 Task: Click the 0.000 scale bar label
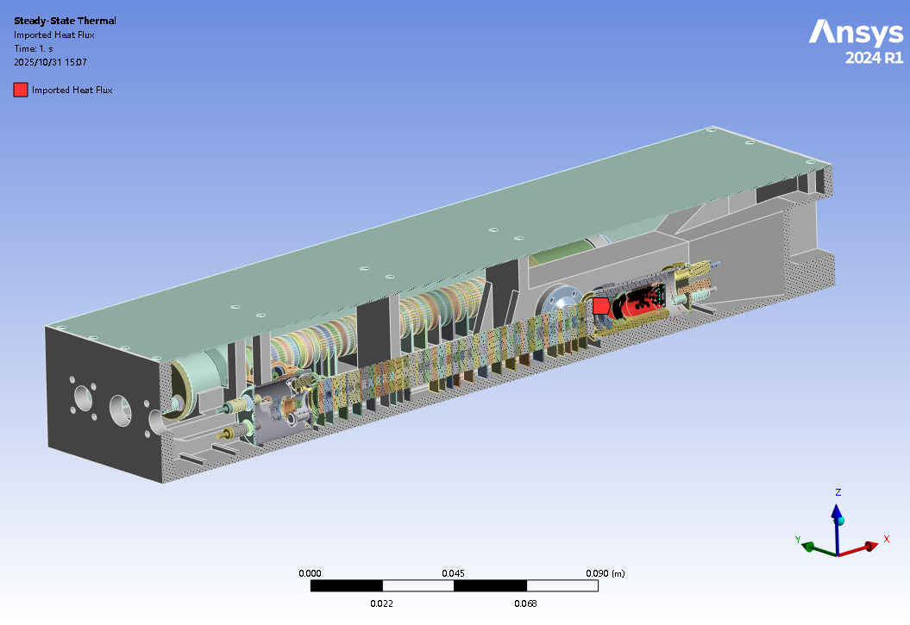coord(310,573)
